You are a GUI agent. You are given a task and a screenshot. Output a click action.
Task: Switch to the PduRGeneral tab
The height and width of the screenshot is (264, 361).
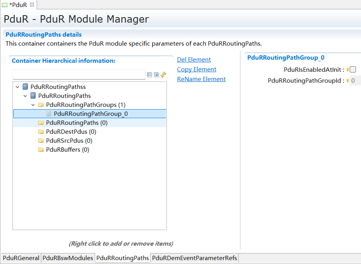click(x=20, y=258)
